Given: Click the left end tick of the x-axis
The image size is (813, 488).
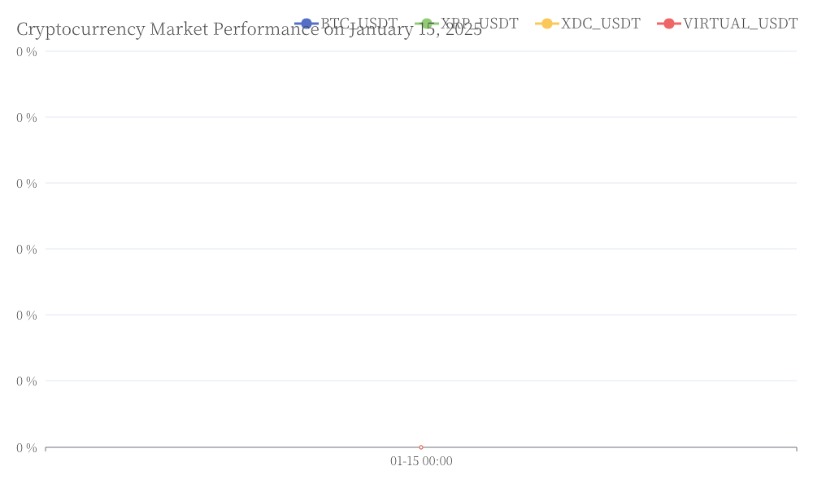Looking at the screenshot, I should point(46,449).
